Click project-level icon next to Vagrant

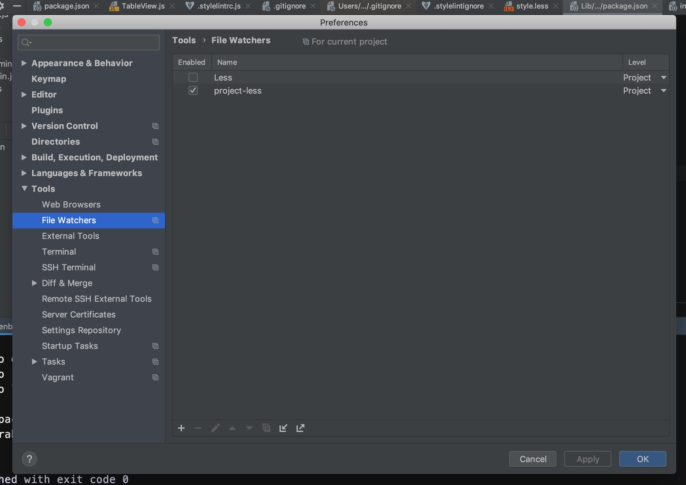155,377
